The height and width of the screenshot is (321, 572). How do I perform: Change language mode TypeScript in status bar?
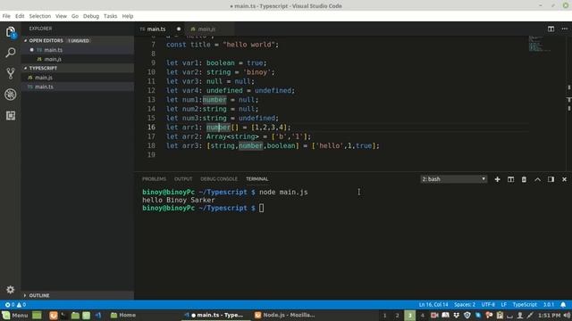[525, 305]
